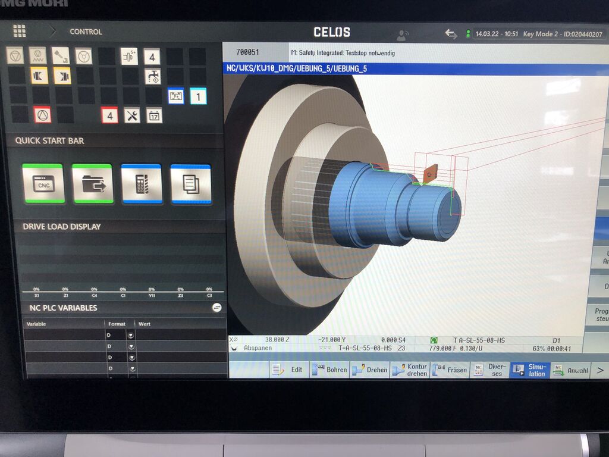The width and height of the screenshot is (609, 457).
Task: Open Format dropdown in second variable row
Action: pyautogui.click(x=131, y=346)
